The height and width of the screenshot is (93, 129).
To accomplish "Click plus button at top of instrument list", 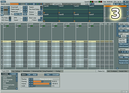I will (127, 6).
